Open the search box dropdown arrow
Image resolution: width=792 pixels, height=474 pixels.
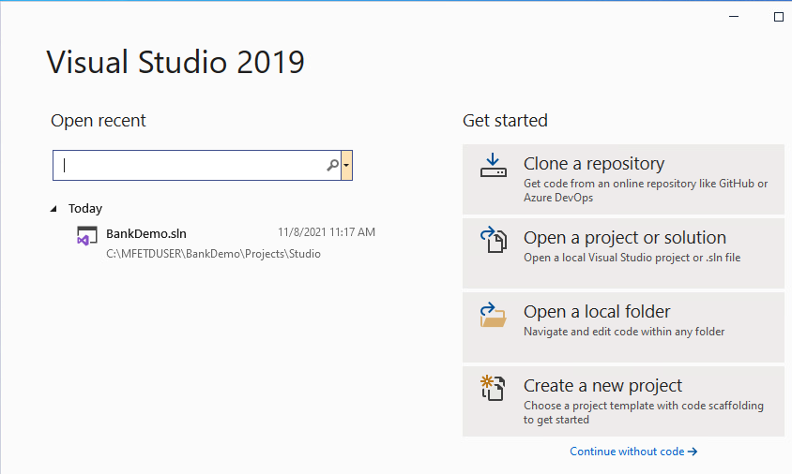tap(347, 166)
